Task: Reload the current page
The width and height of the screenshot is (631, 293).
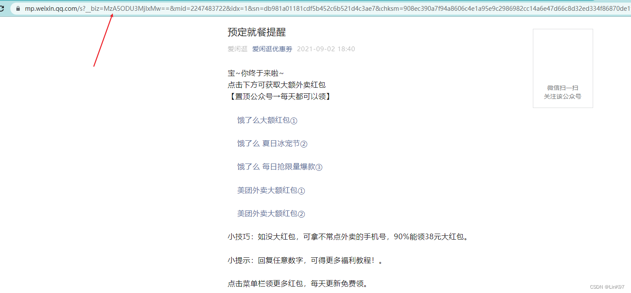Action: [x=3, y=8]
